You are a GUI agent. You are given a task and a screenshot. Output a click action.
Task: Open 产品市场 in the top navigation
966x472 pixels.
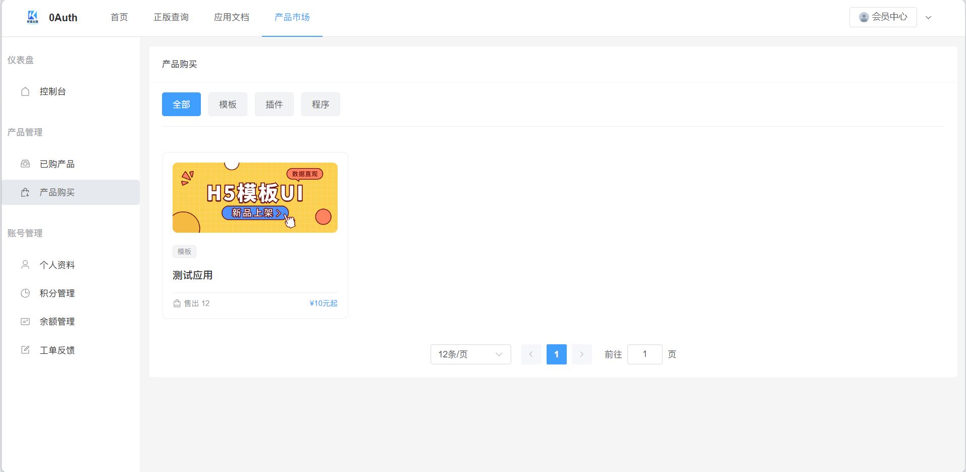pyautogui.click(x=292, y=17)
